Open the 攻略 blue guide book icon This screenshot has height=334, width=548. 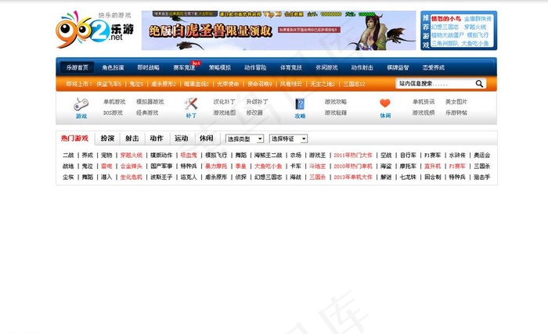300,104
